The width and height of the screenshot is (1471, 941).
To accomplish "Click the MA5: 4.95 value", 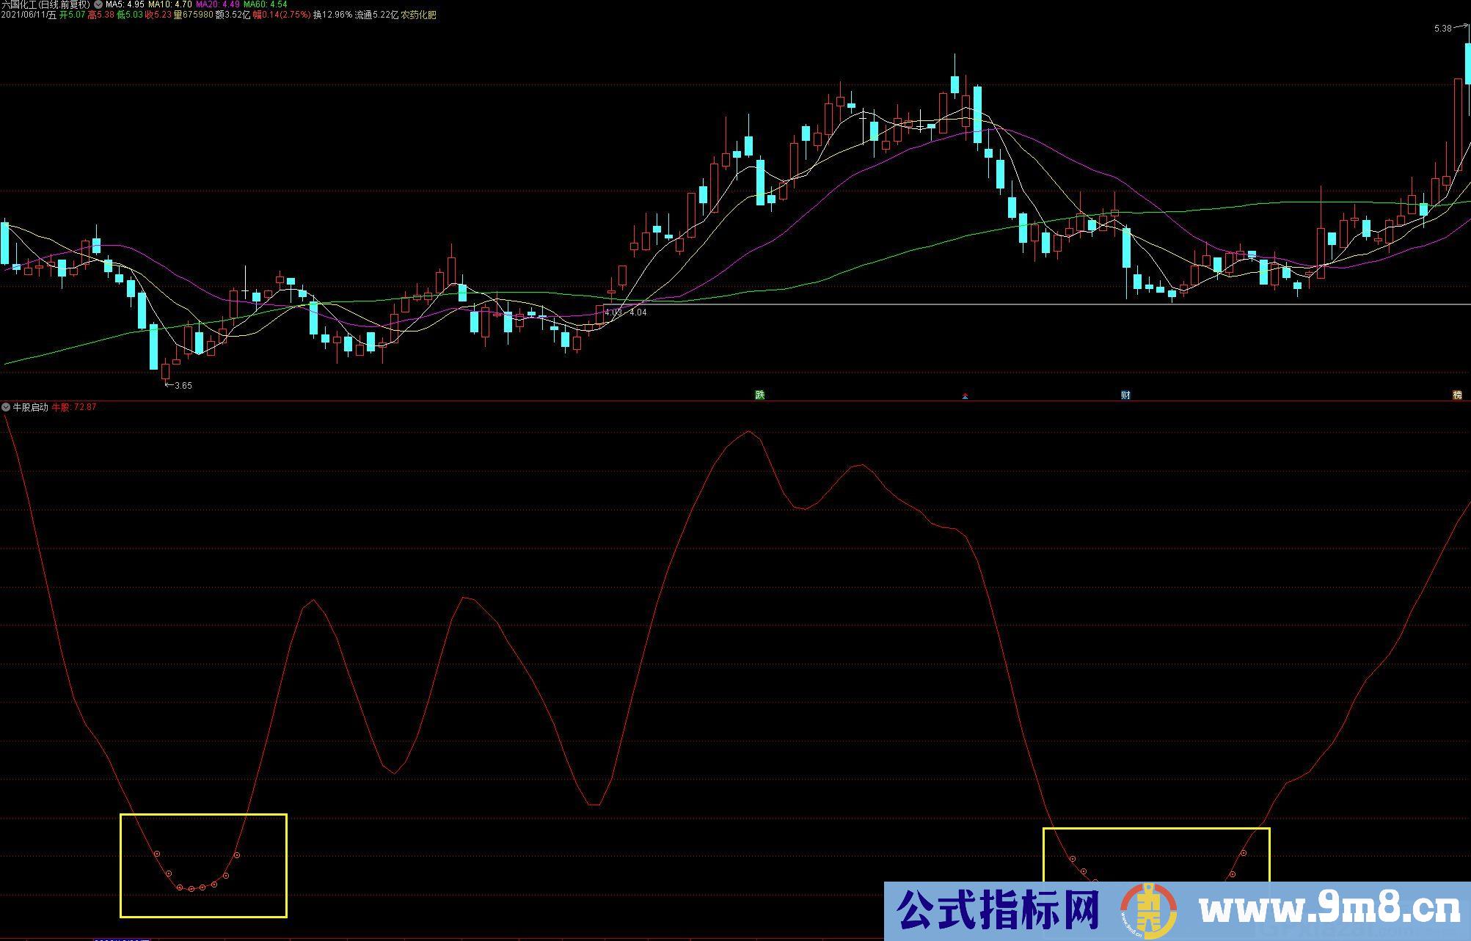I will 124,4.
